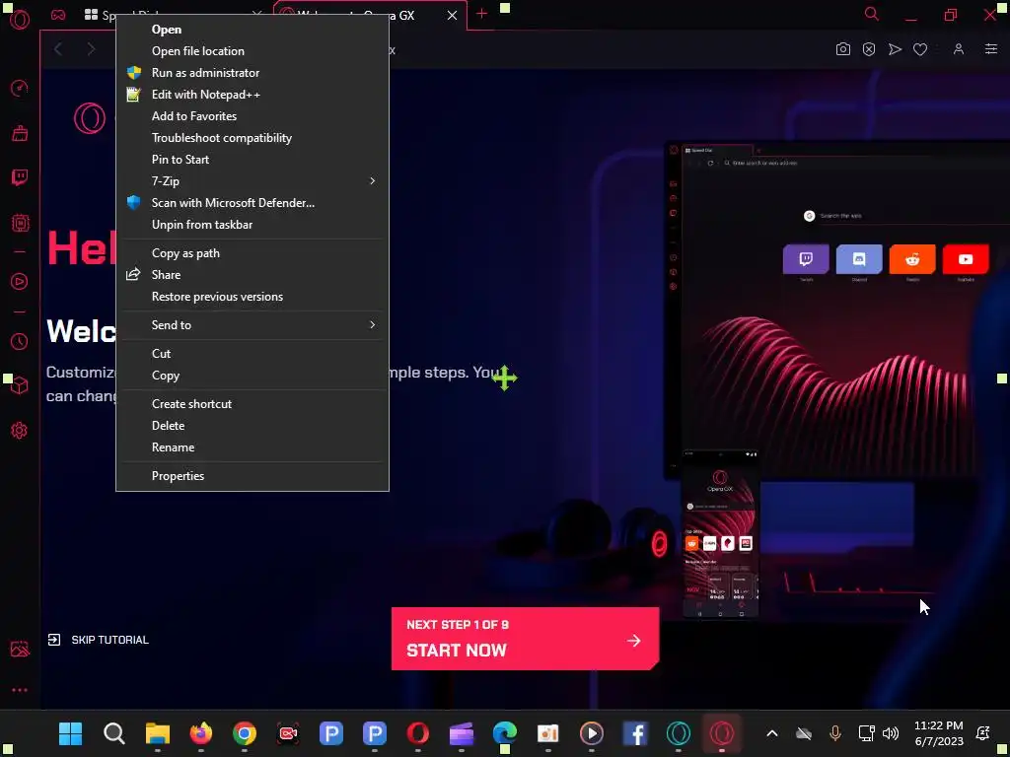Image resolution: width=1010 pixels, height=757 pixels.
Task: Bookmark page with heart icon
Action: (x=920, y=49)
